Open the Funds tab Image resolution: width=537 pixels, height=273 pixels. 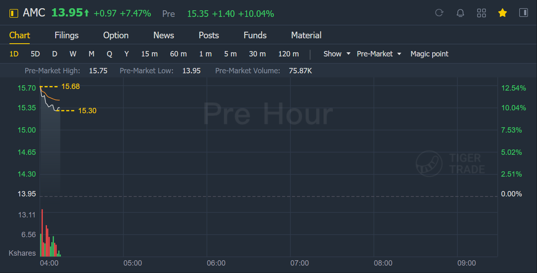click(x=255, y=35)
